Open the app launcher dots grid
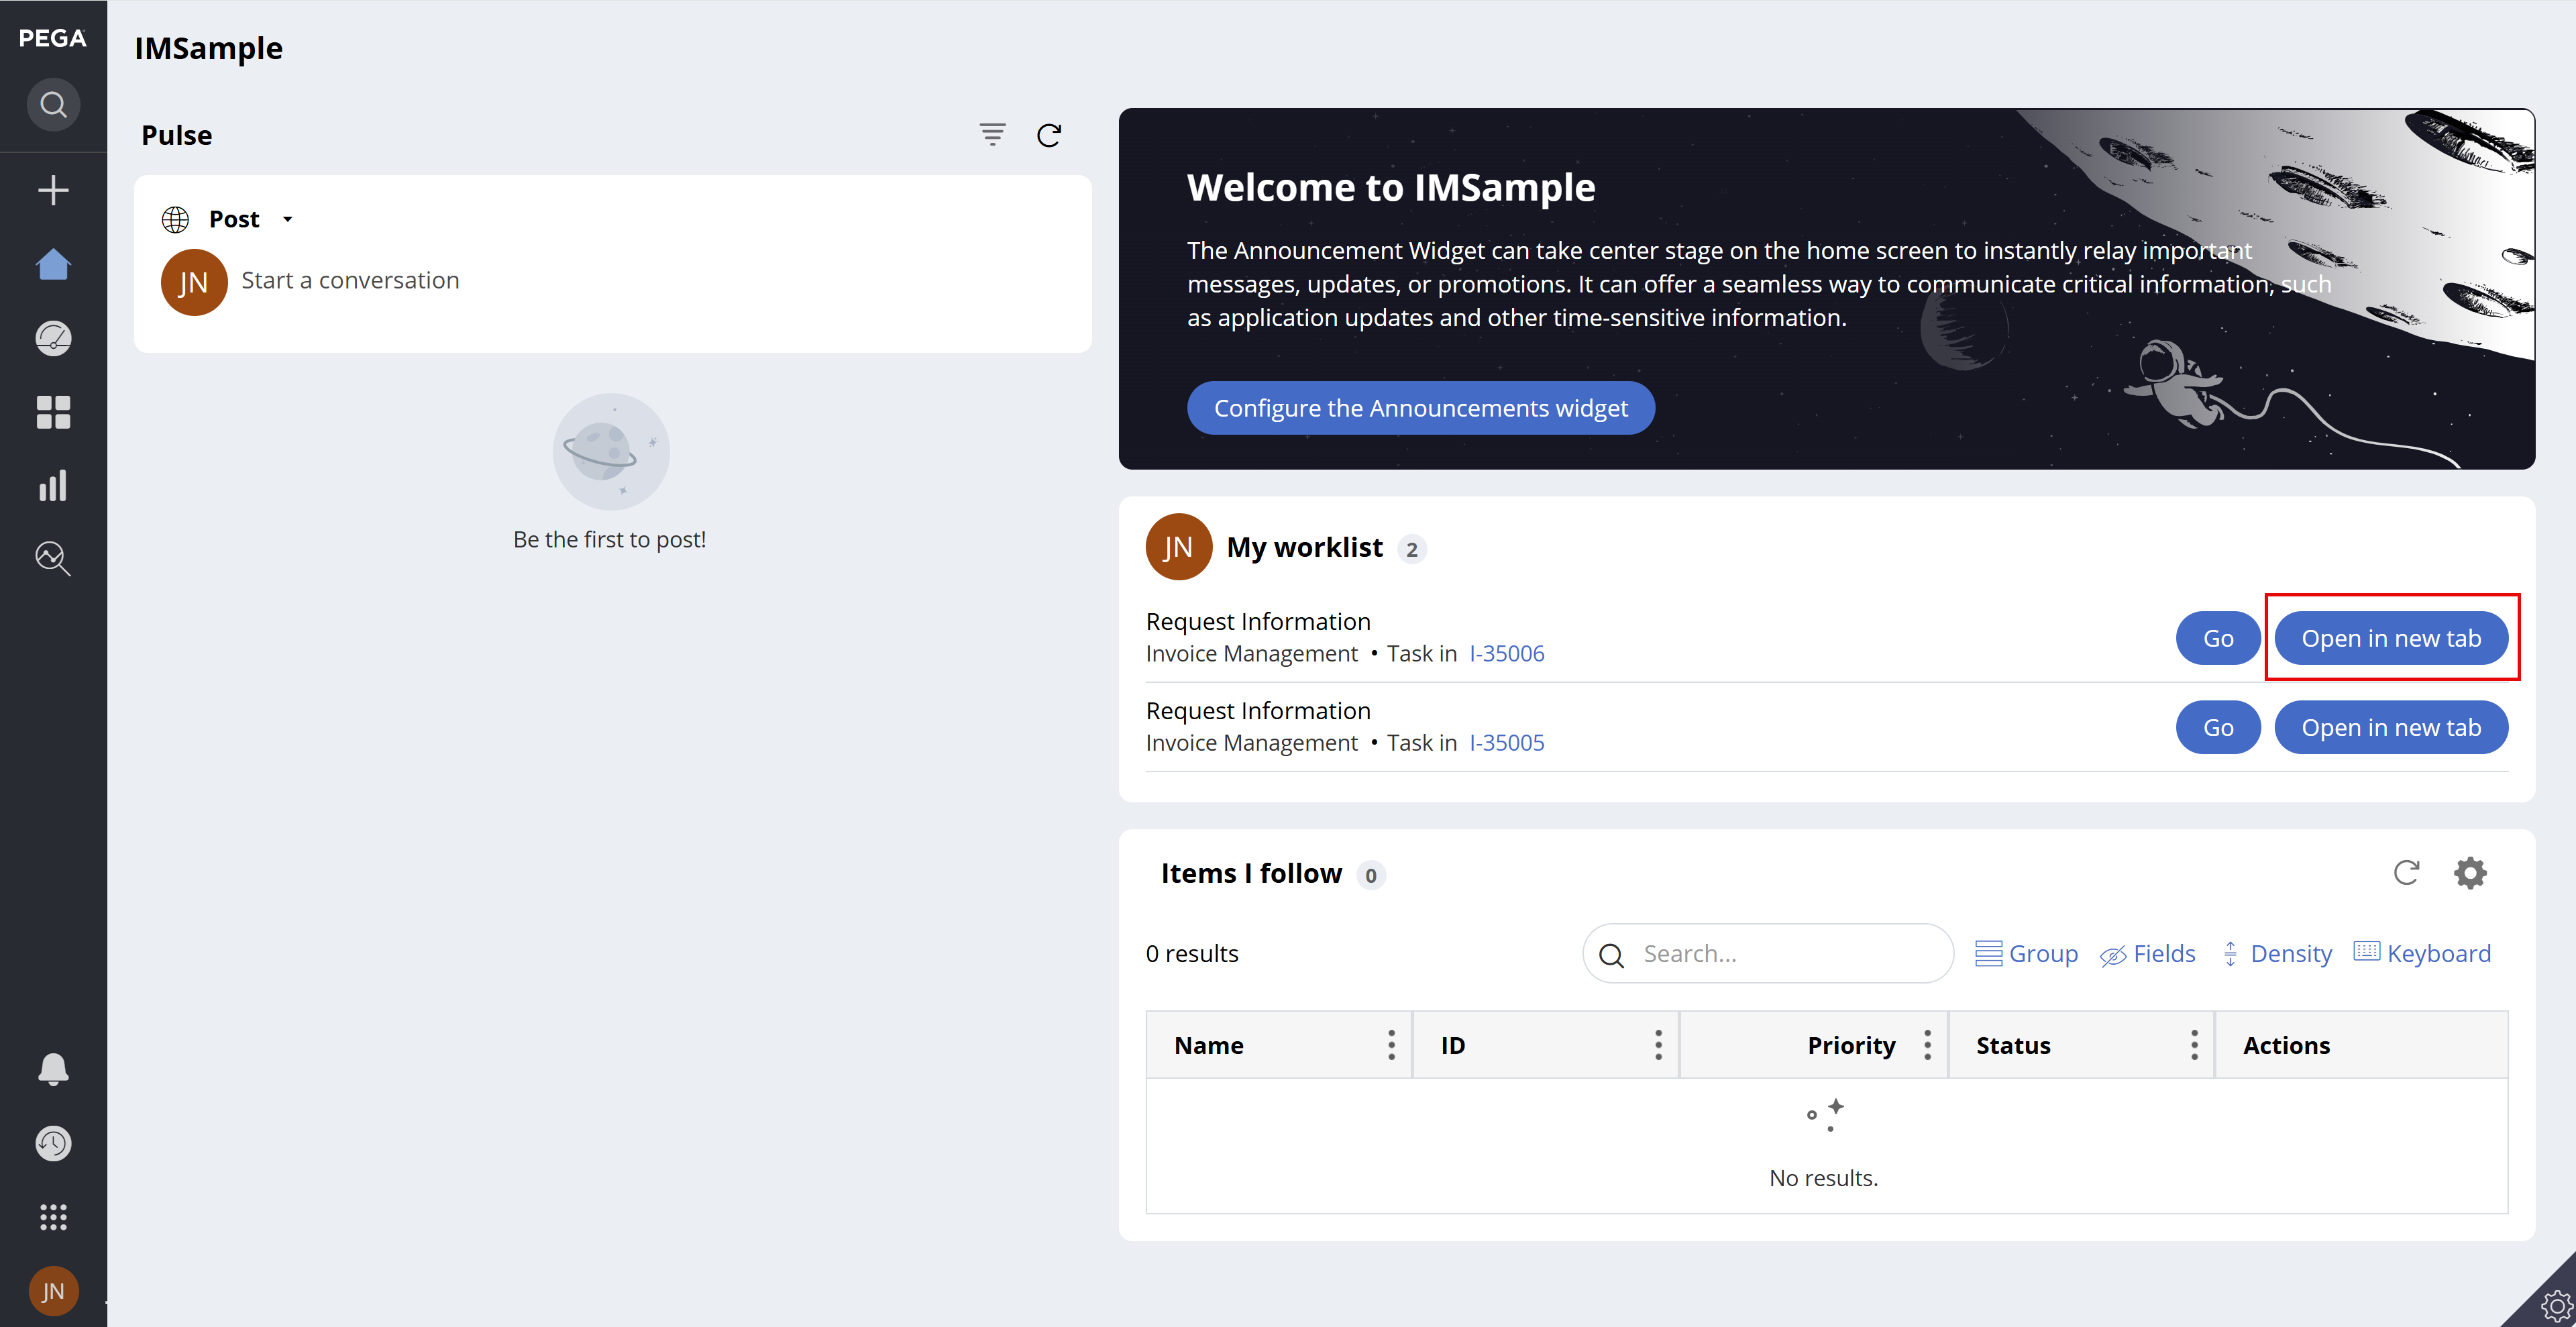 [x=53, y=1217]
